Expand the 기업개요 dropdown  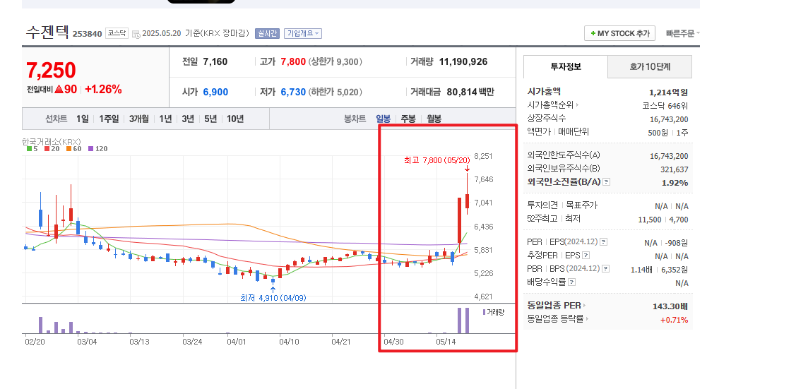pyautogui.click(x=302, y=33)
